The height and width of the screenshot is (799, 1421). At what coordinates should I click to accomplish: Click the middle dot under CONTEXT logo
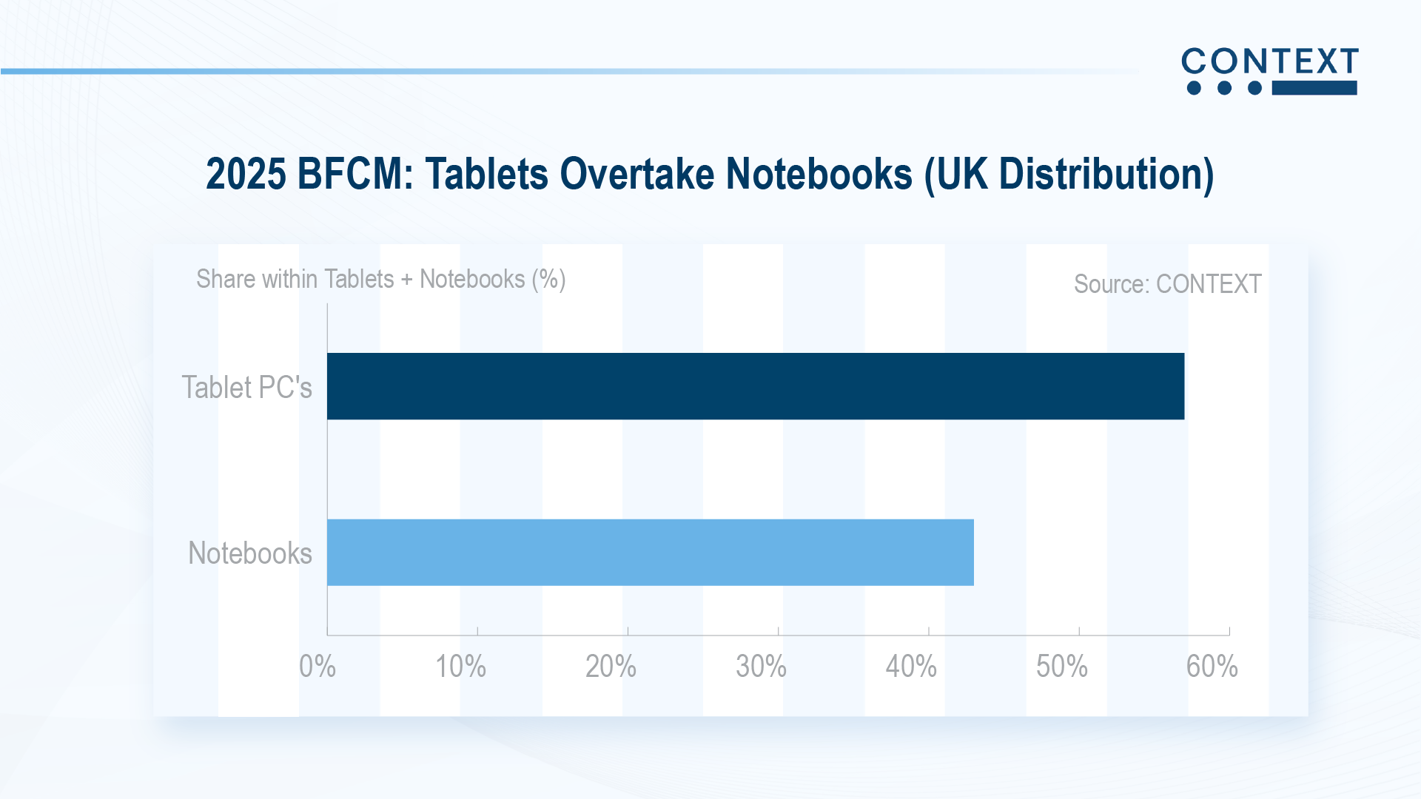click(1224, 89)
